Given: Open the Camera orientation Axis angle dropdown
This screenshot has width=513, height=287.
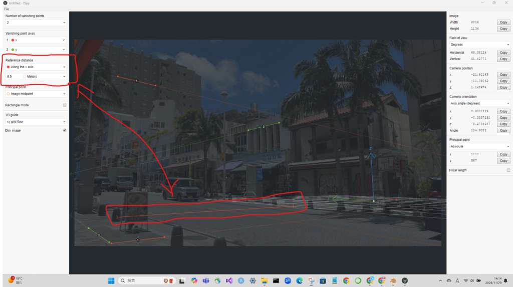Looking at the screenshot, I should pyautogui.click(x=479, y=103).
